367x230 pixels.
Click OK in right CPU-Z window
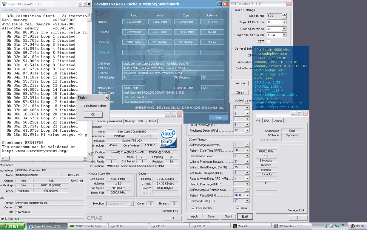(298, 217)
